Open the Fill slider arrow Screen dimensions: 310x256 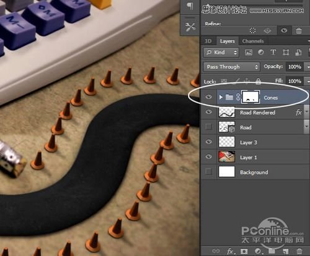point(308,81)
